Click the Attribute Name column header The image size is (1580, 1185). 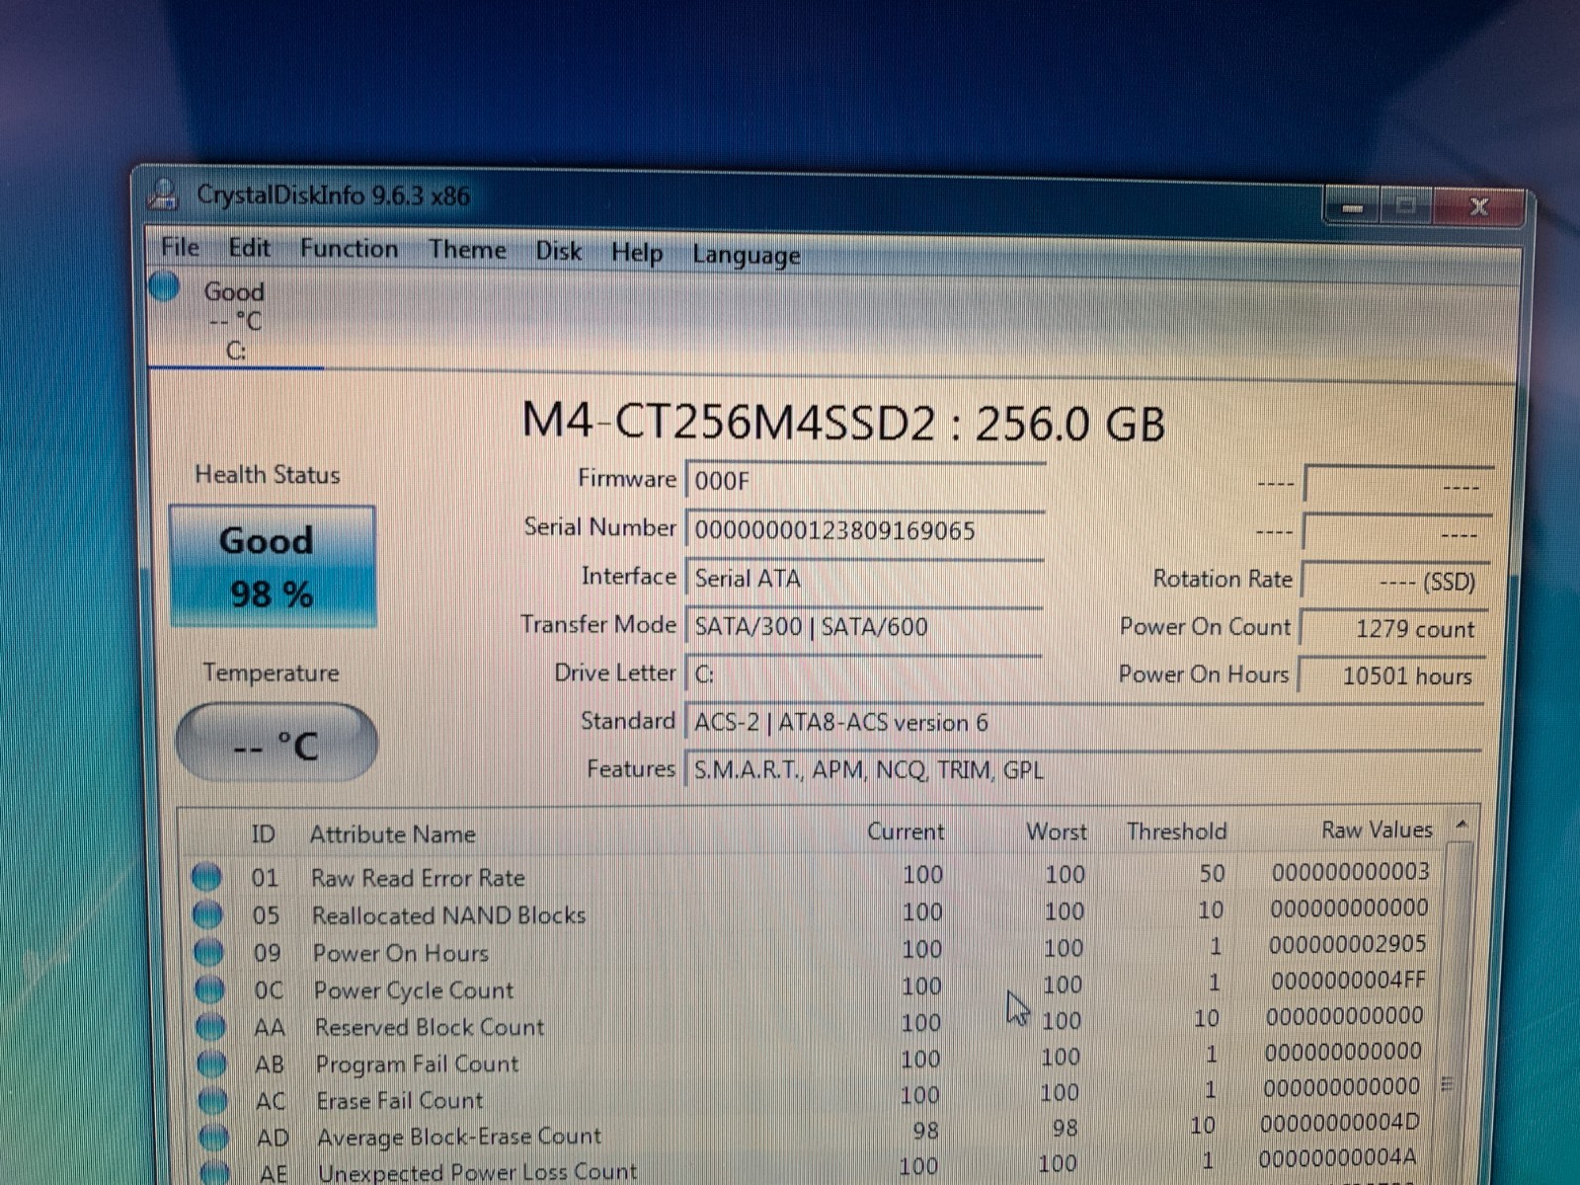(x=392, y=834)
